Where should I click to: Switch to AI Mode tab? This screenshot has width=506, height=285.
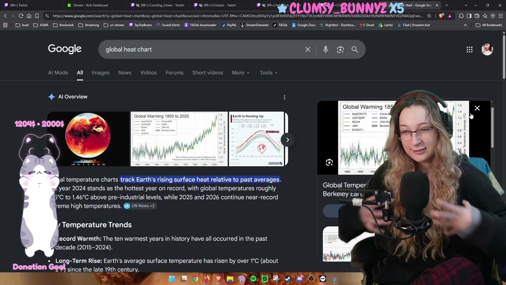[x=58, y=73]
